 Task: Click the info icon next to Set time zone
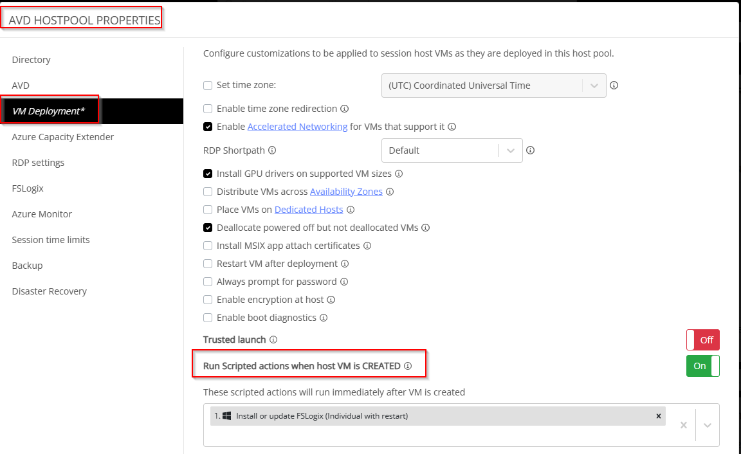[x=614, y=85]
